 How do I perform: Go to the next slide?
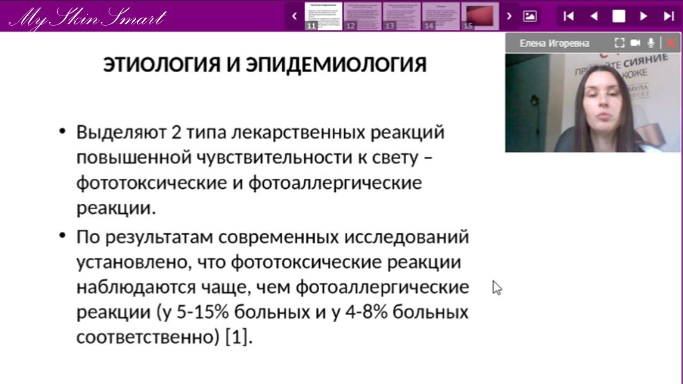(644, 16)
